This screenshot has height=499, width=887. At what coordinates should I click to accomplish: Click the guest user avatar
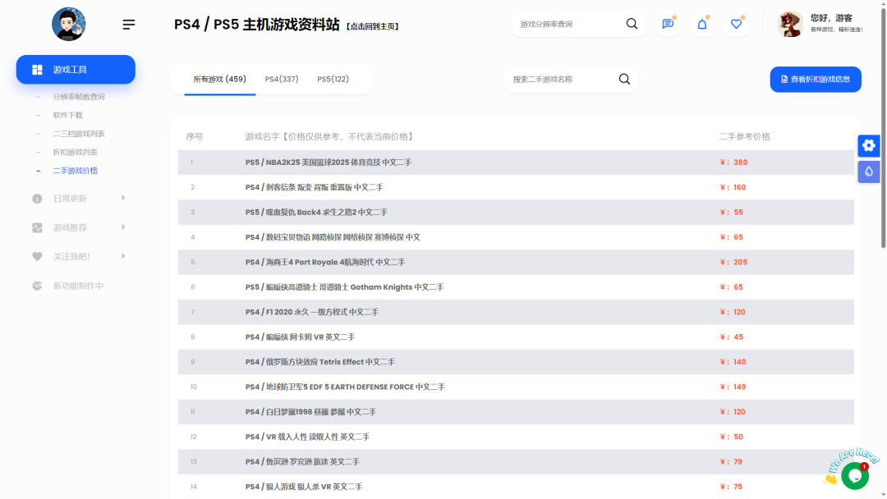point(790,25)
